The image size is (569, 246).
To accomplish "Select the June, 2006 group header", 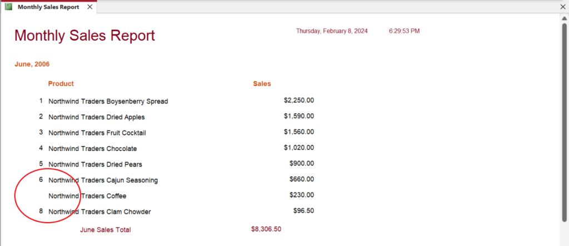I will tap(32, 64).
